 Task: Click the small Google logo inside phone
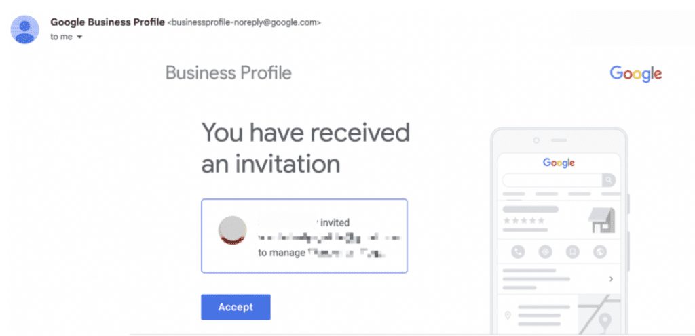click(x=559, y=163)
